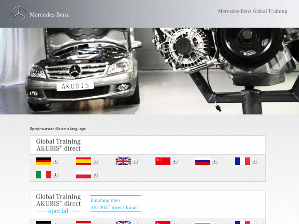Pick the French flag in AKUBIS direct
This screenshot has height=224, width=299.
[x=242, y=161]
